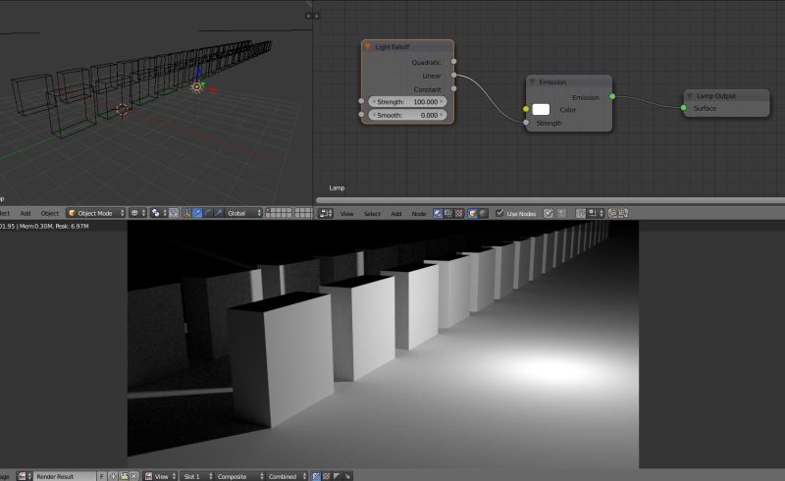Select compositing nodes tree type icon
Image resolution: width=785 pixels, height=481 pixels.
coord(448,213)
